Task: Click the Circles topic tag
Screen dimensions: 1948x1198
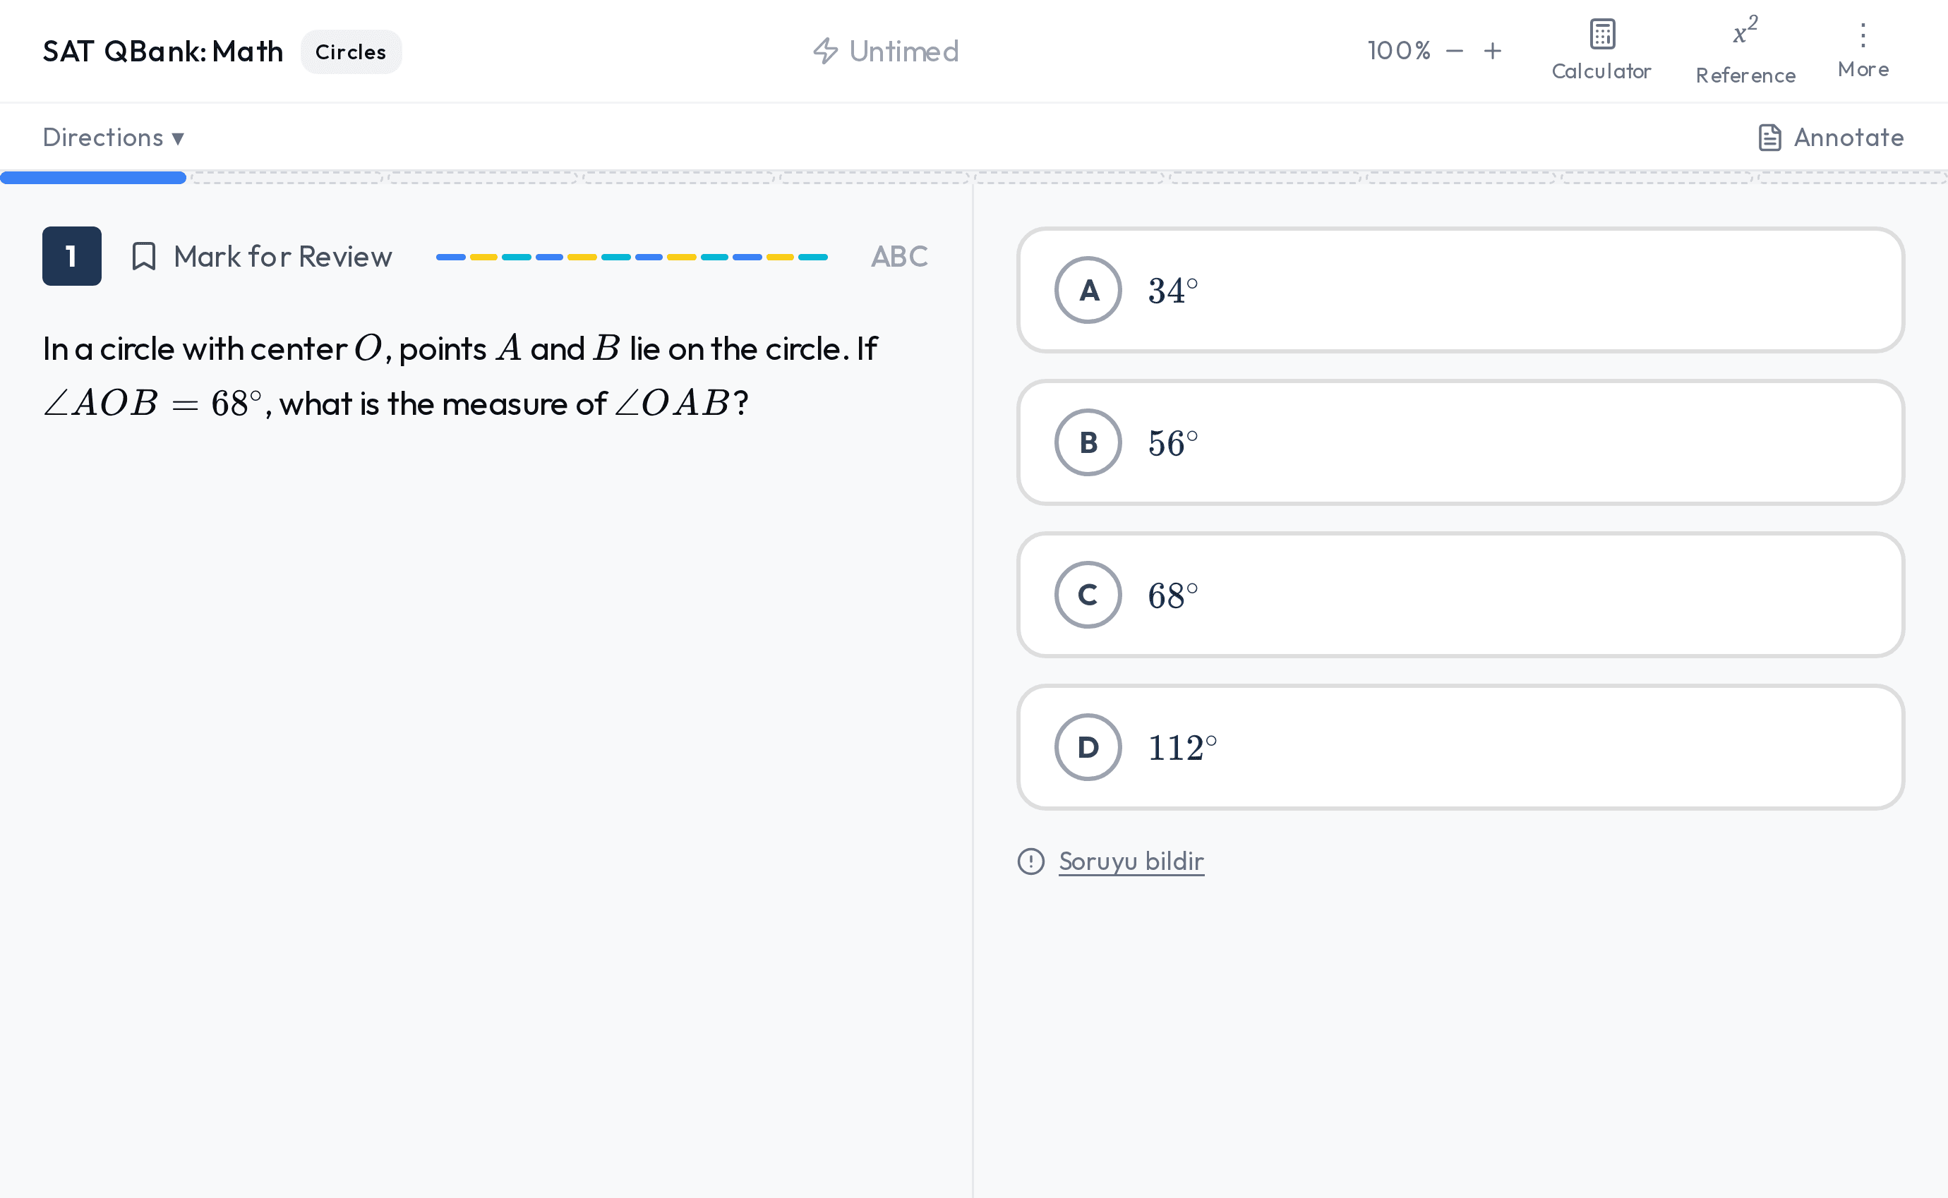Action: [350, 52]
